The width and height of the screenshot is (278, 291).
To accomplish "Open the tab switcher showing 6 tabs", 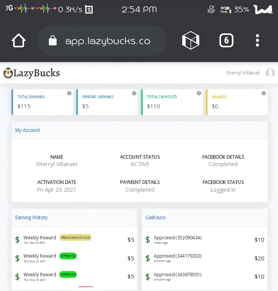I will pyautogui.click(x=226, y=40).
